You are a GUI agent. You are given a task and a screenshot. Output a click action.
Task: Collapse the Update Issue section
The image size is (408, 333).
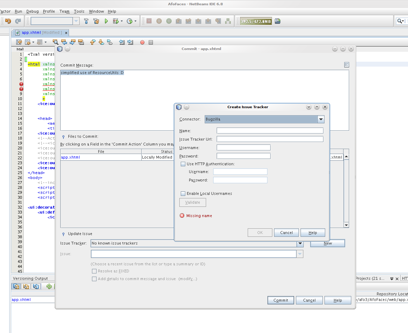click(x=63, y=234)
